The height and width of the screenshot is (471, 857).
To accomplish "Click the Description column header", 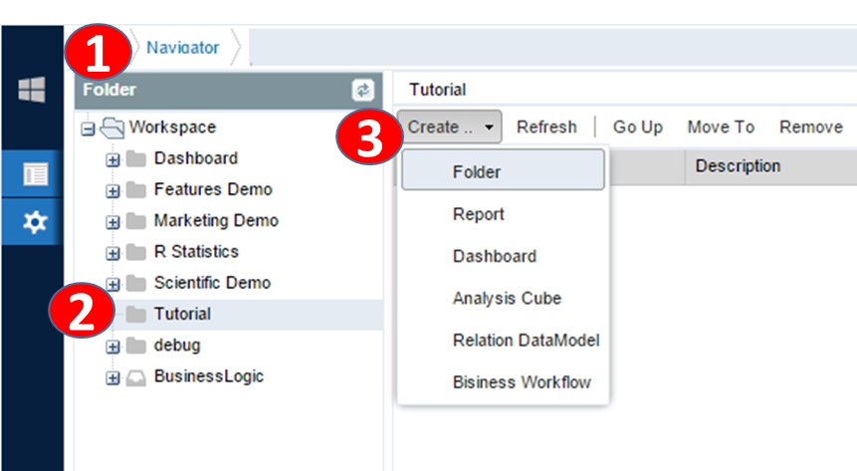I will coord(738,166).
